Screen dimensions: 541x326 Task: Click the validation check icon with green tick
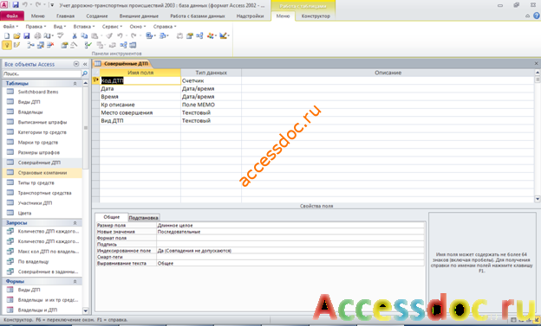pos(88,45)
